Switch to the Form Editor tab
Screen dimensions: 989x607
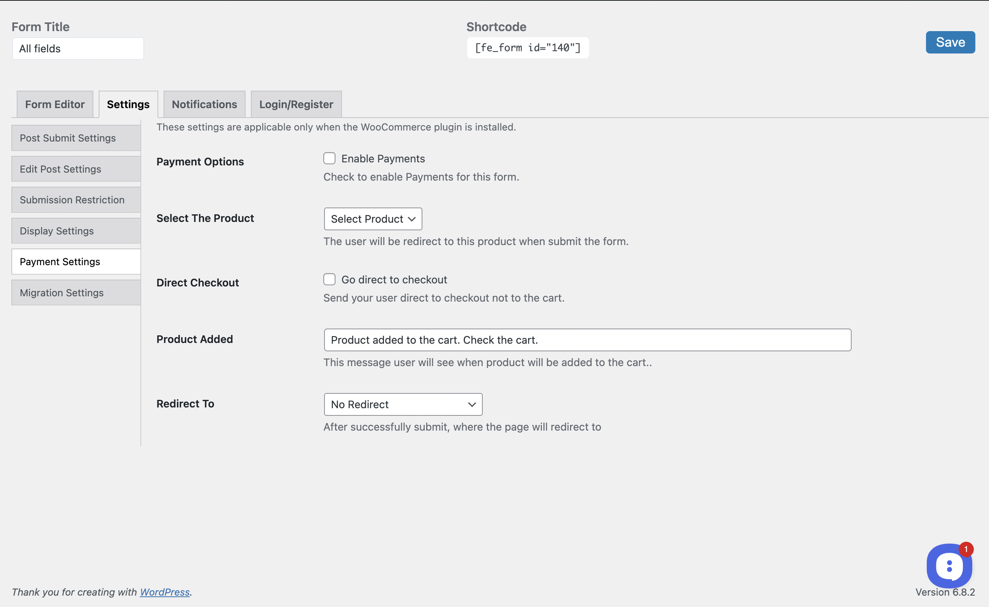point(55,104)
